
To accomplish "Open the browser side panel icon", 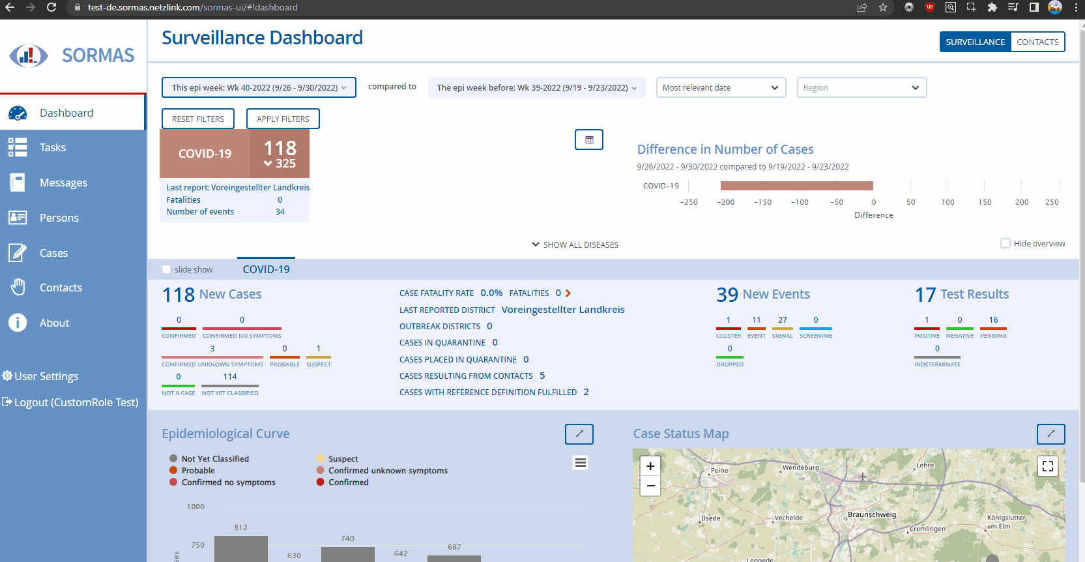I will 1034,8.
